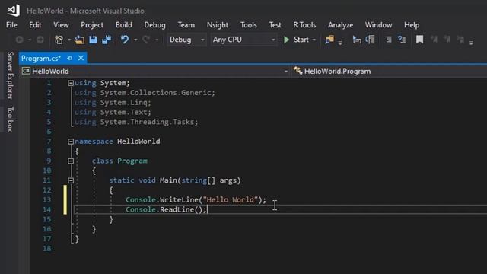Click the 'using System.Threading.Tasks;' line
Image resolution: width=487 pixels, height=274 pixels.
[136, 122]
